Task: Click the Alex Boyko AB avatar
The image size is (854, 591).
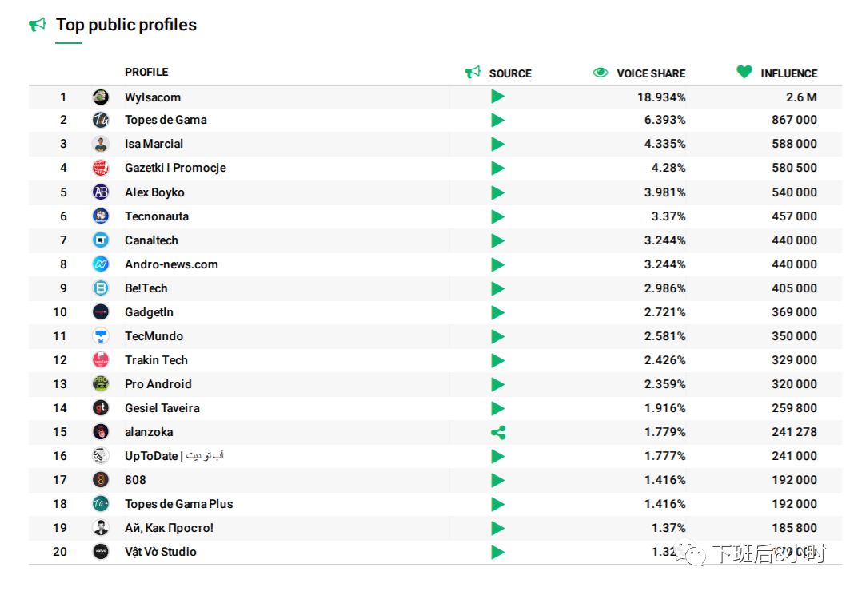Action: point(101,192)
